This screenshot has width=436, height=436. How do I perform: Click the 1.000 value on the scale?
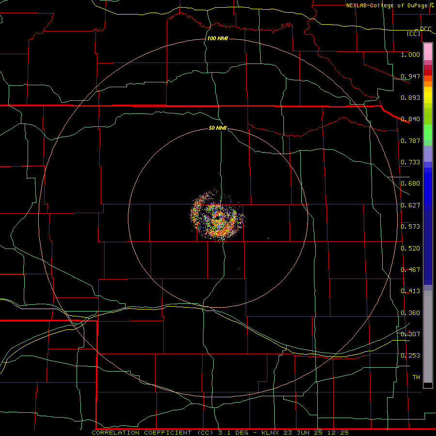coord(410,54)
